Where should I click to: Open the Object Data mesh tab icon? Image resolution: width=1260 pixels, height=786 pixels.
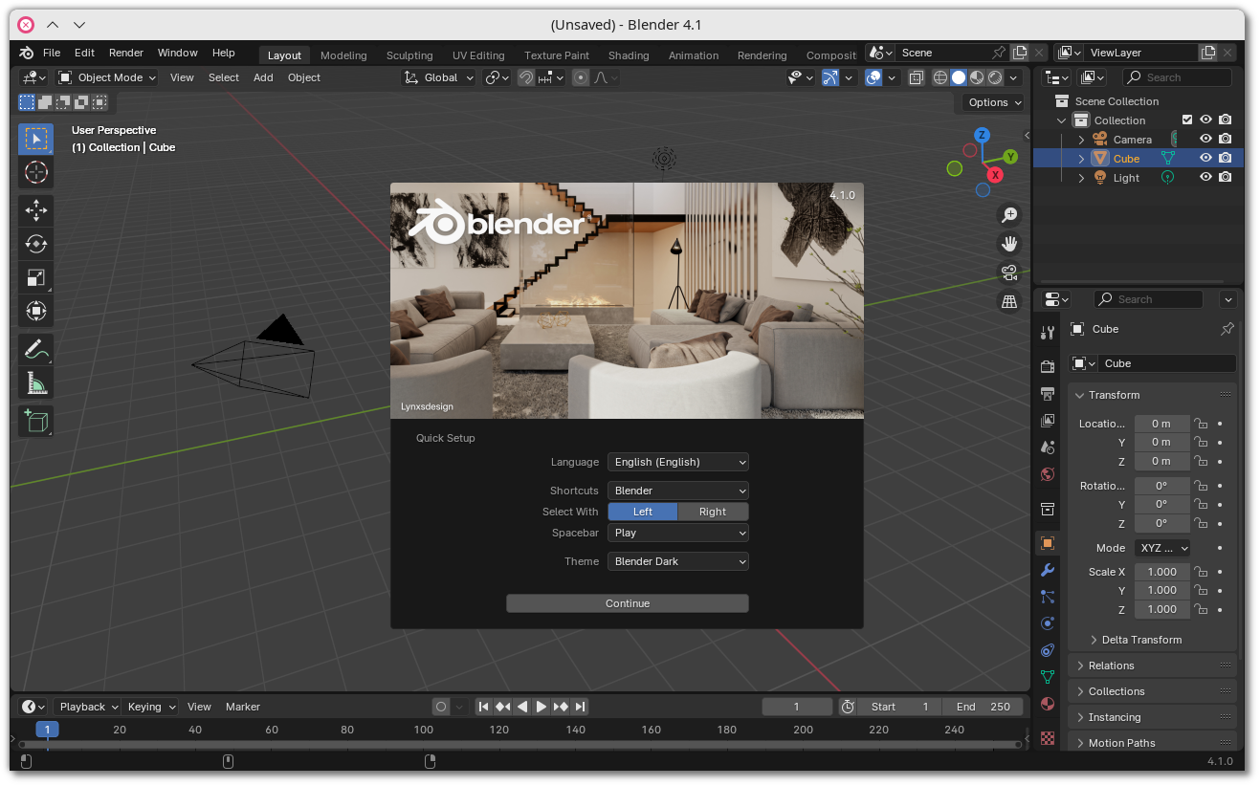[x=1048, y=677]
